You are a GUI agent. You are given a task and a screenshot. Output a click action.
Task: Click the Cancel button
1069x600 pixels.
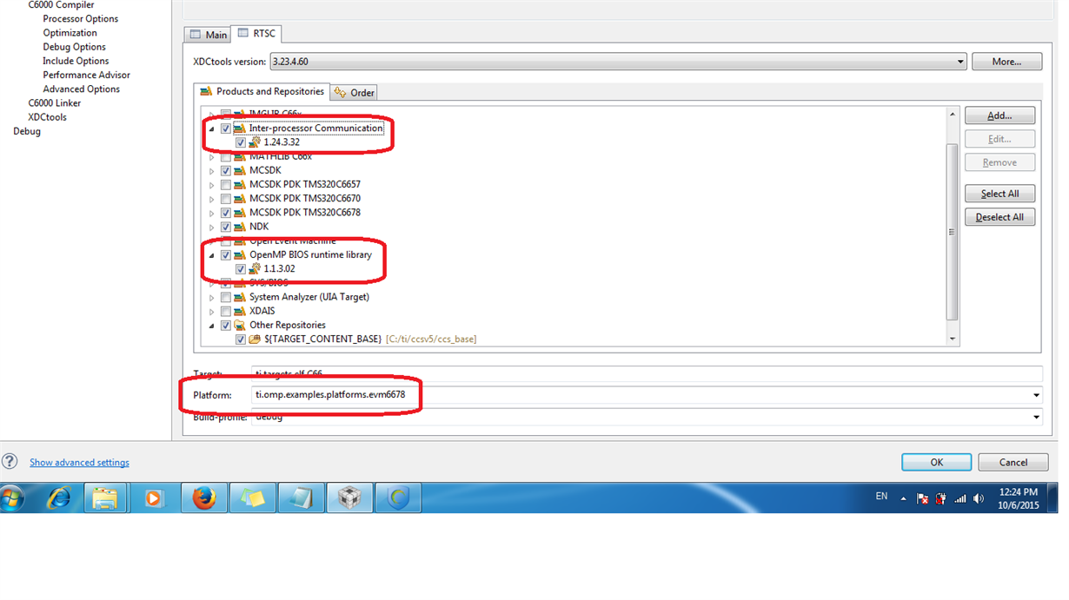pos(1013,462)
